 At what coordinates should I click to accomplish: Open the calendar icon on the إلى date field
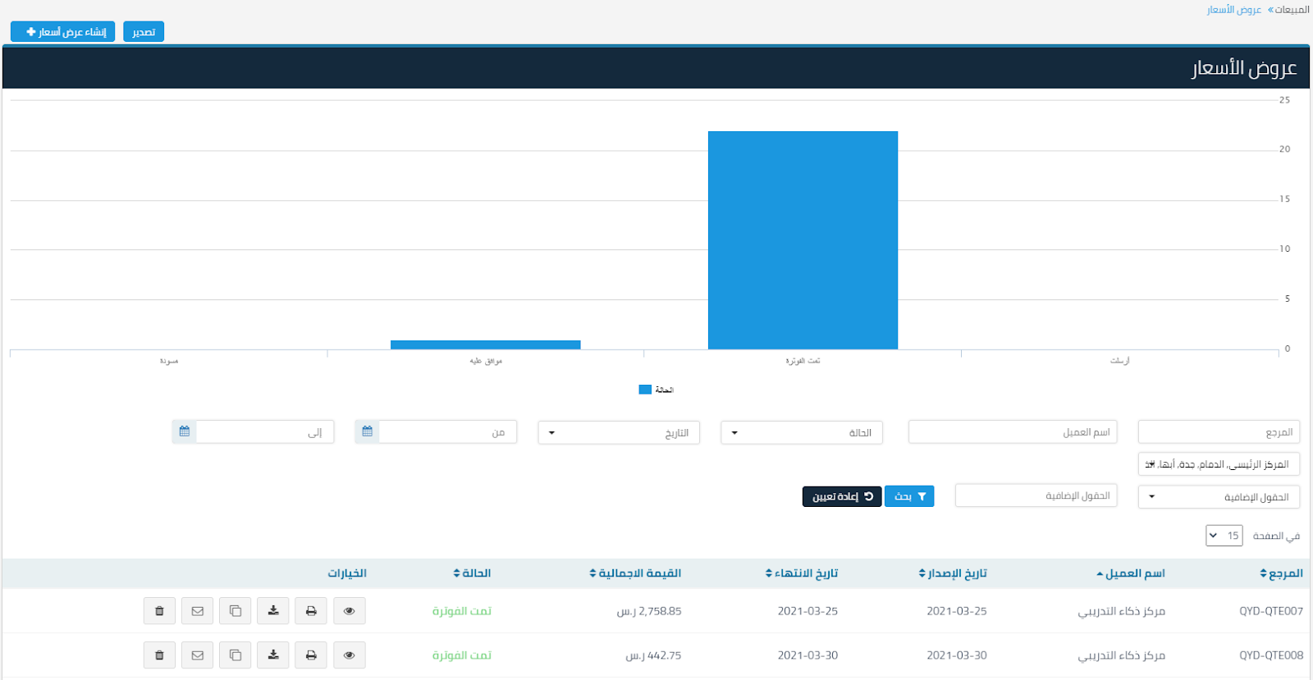tap(185, 431)
